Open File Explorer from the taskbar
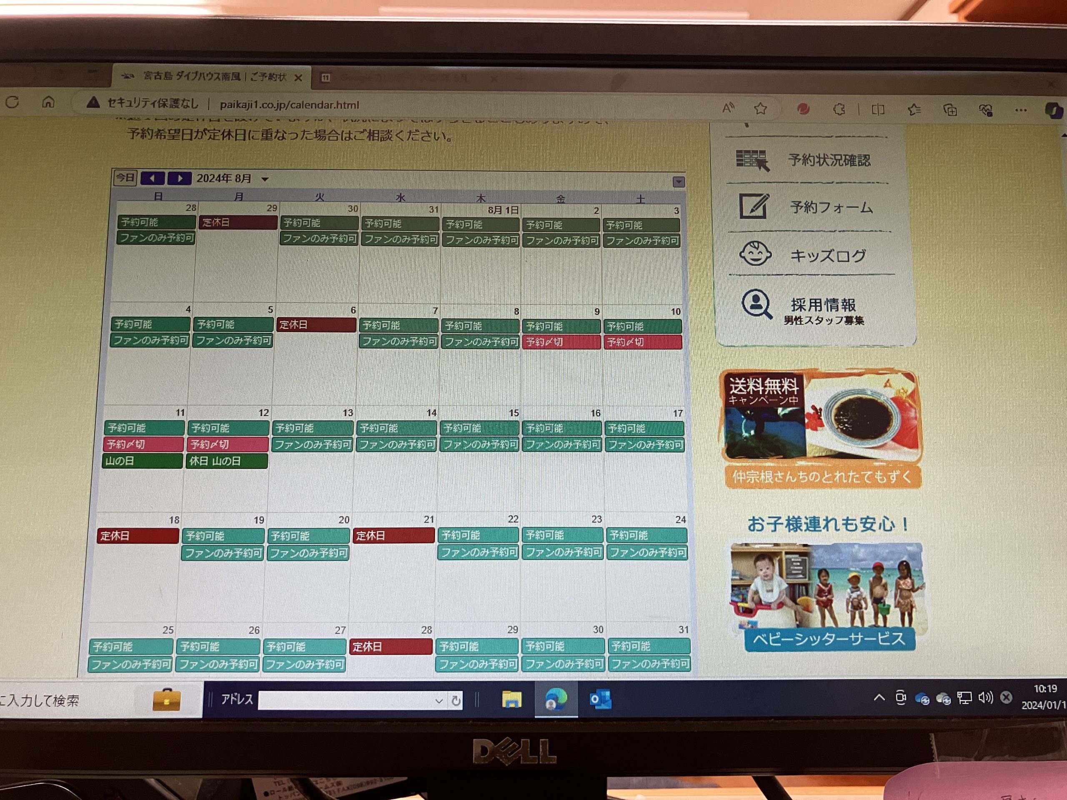Screen dimensions: 1067x800 (511, 699)
